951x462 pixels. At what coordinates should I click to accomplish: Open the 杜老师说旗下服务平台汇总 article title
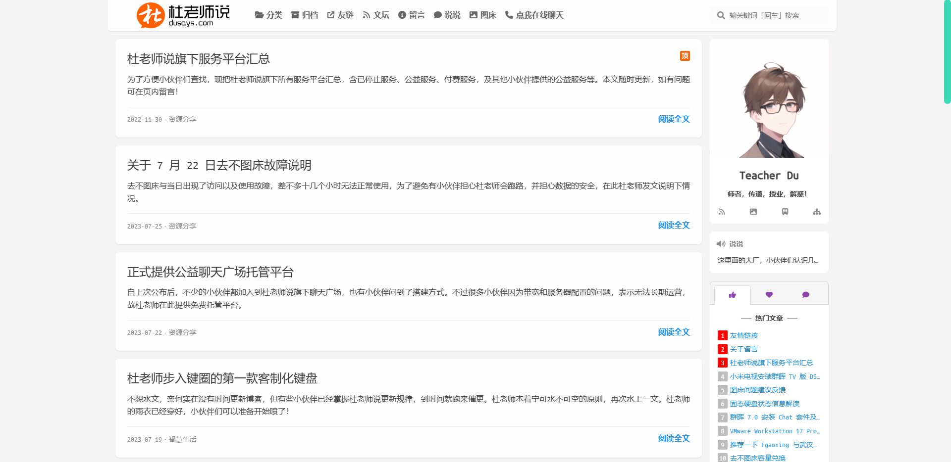point(199,59)
